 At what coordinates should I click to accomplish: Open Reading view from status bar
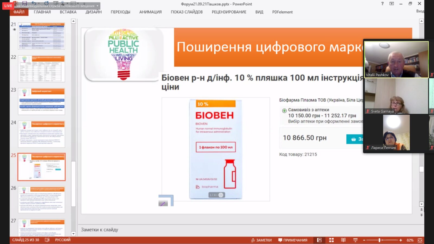(343, 240)
